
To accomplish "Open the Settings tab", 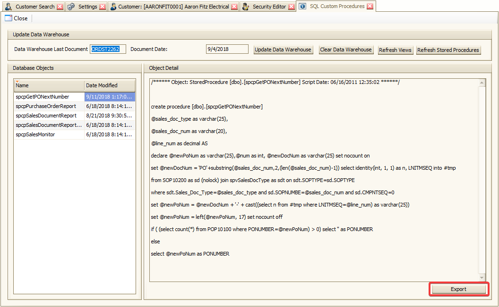I will tap(87, 7).
